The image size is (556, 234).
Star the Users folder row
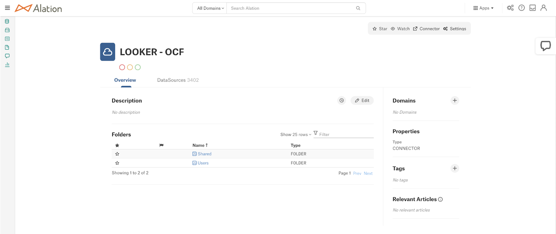117,163
